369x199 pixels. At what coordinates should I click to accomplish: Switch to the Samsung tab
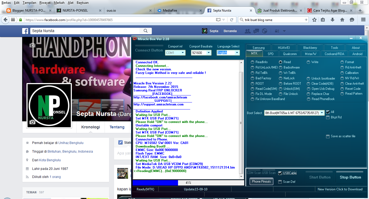(x=259, y=47)
